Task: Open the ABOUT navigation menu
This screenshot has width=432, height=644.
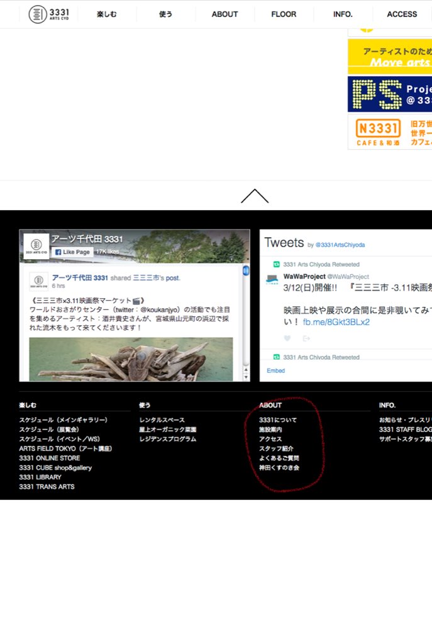Action: point(224,14)
